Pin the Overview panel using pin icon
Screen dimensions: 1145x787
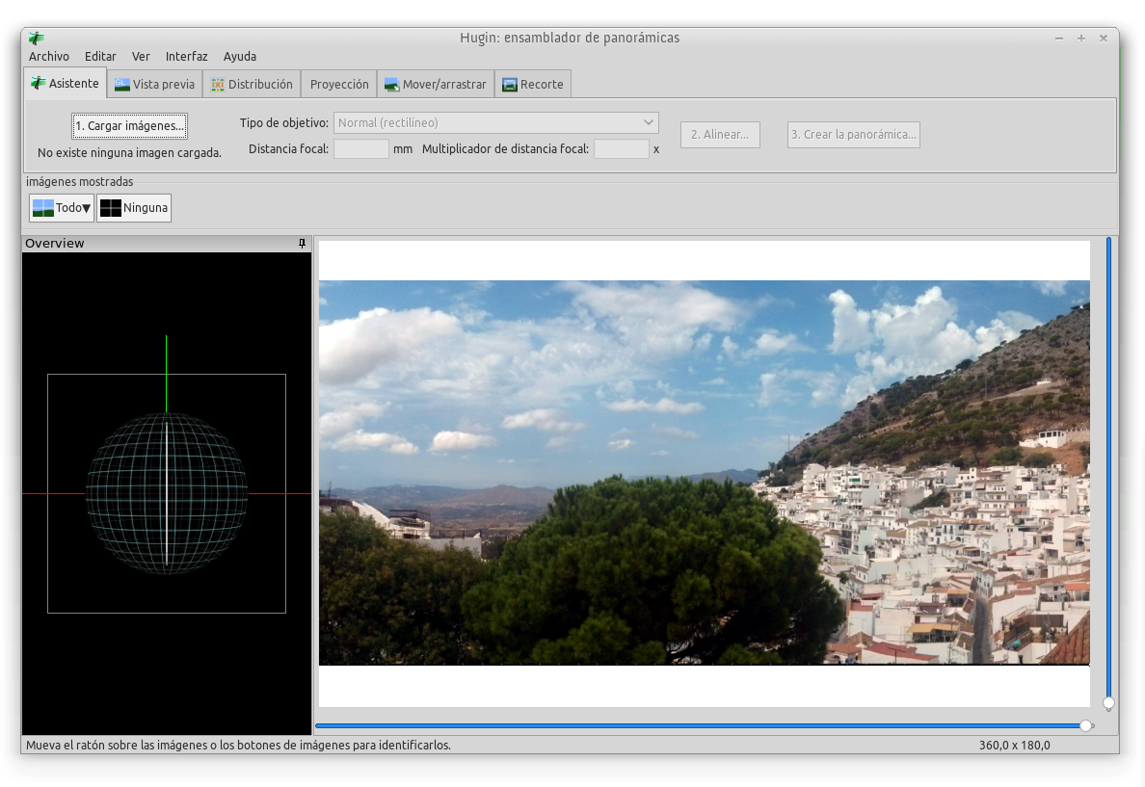[303, 244]
